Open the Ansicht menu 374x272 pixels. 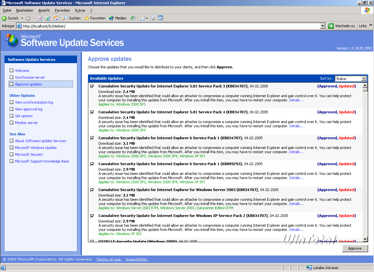point(44,10)
